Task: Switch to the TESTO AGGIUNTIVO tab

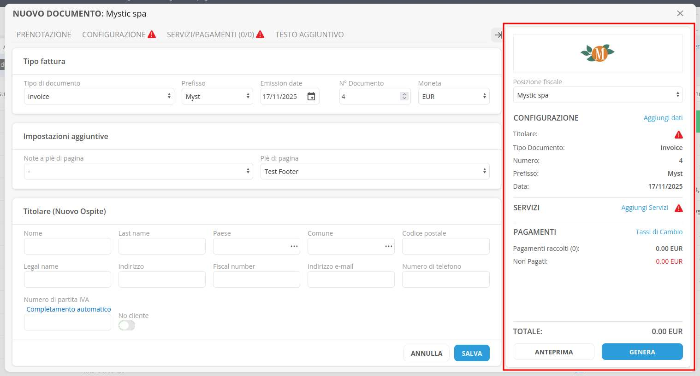Action: (309, 35)
